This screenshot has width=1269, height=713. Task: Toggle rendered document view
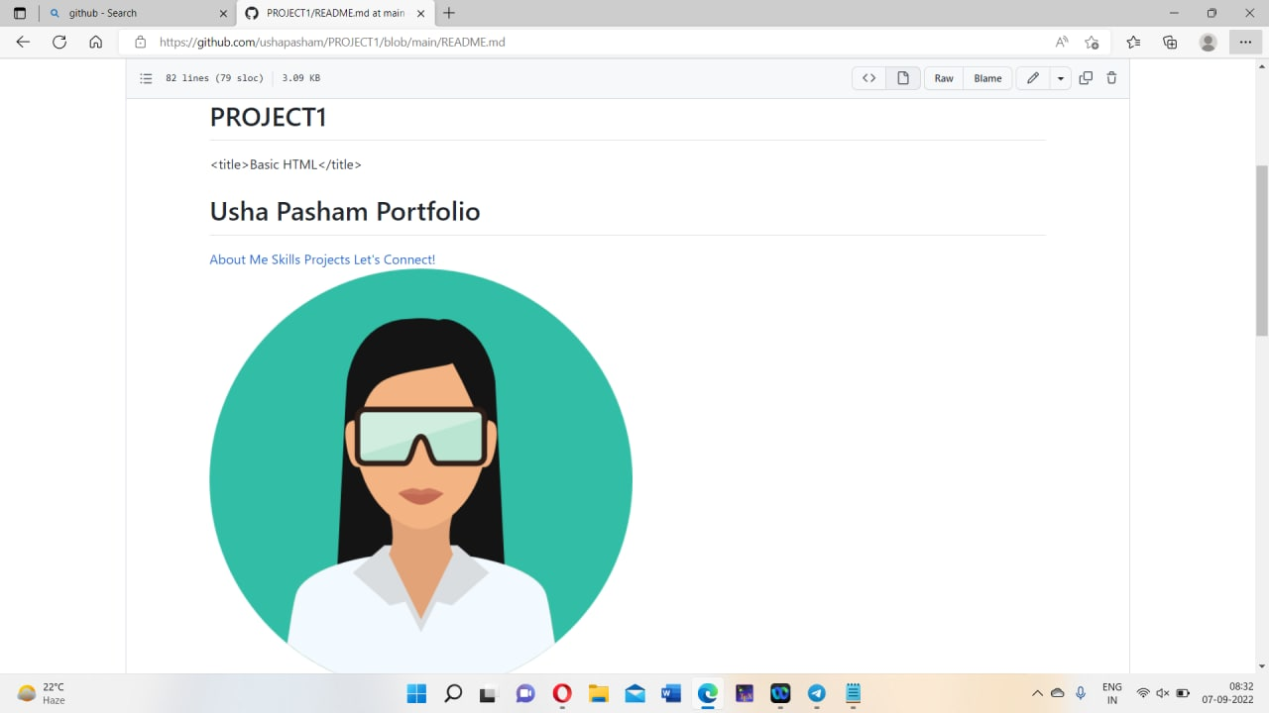tap(902, 77)
